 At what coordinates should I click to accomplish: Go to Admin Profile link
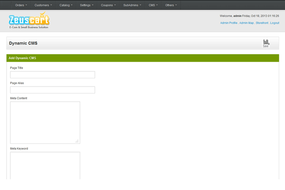click(x=229, y=23)
